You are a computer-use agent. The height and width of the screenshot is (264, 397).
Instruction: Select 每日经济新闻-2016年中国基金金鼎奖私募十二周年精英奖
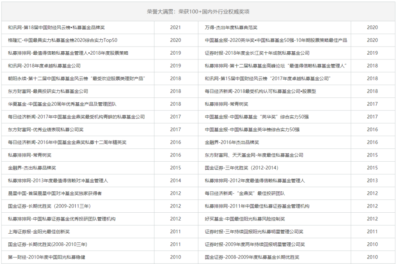[x=67, y=142]
